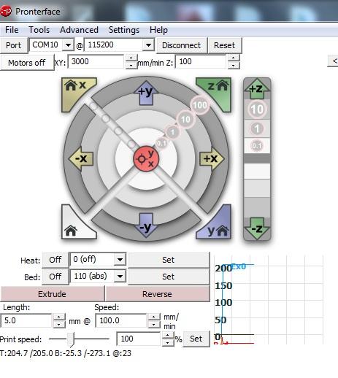Click the Extrude button
This screenshot has height=378, width=338.
pyautogui.click(x=52, y=294)
